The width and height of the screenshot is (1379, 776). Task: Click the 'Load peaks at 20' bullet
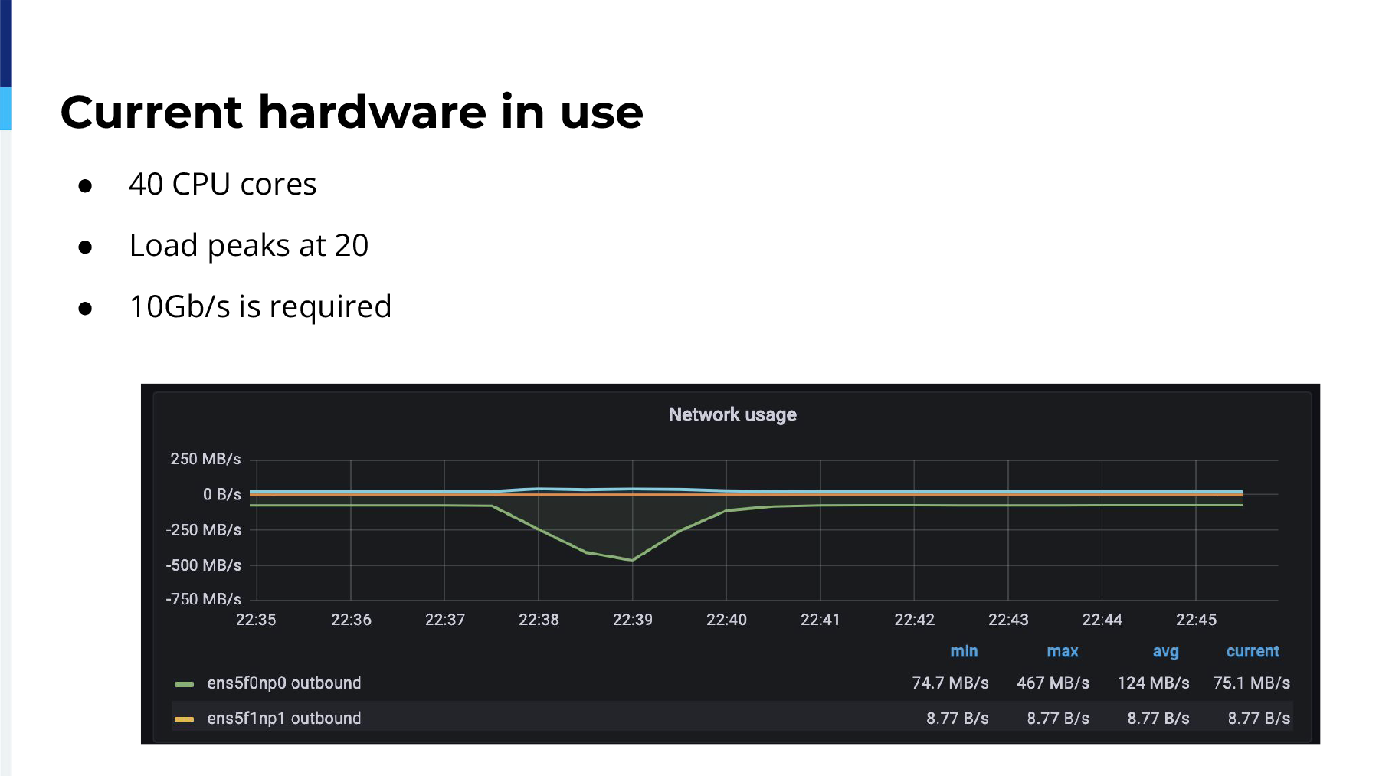pyautogui.click(x=249, y=245)
